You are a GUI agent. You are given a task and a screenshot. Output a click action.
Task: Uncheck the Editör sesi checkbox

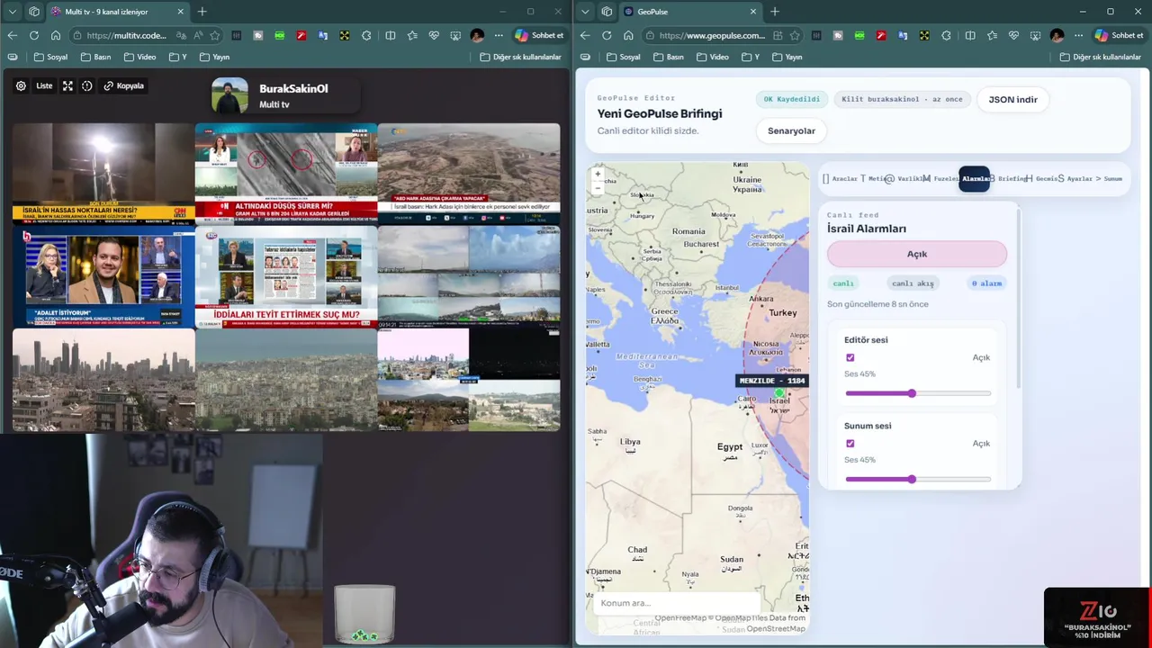850,357
